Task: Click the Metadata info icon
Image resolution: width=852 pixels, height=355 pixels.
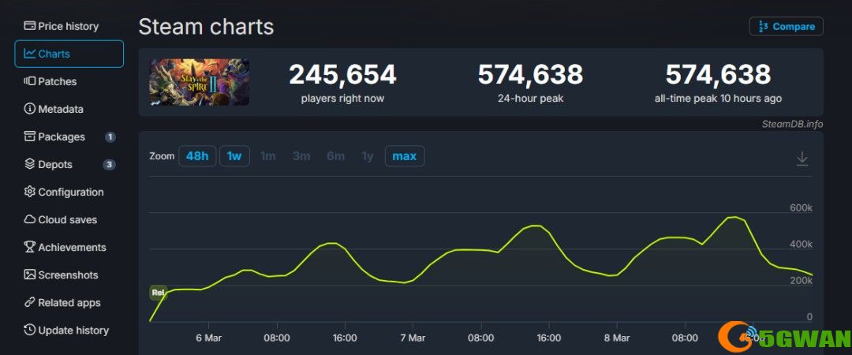Action: 30,109
